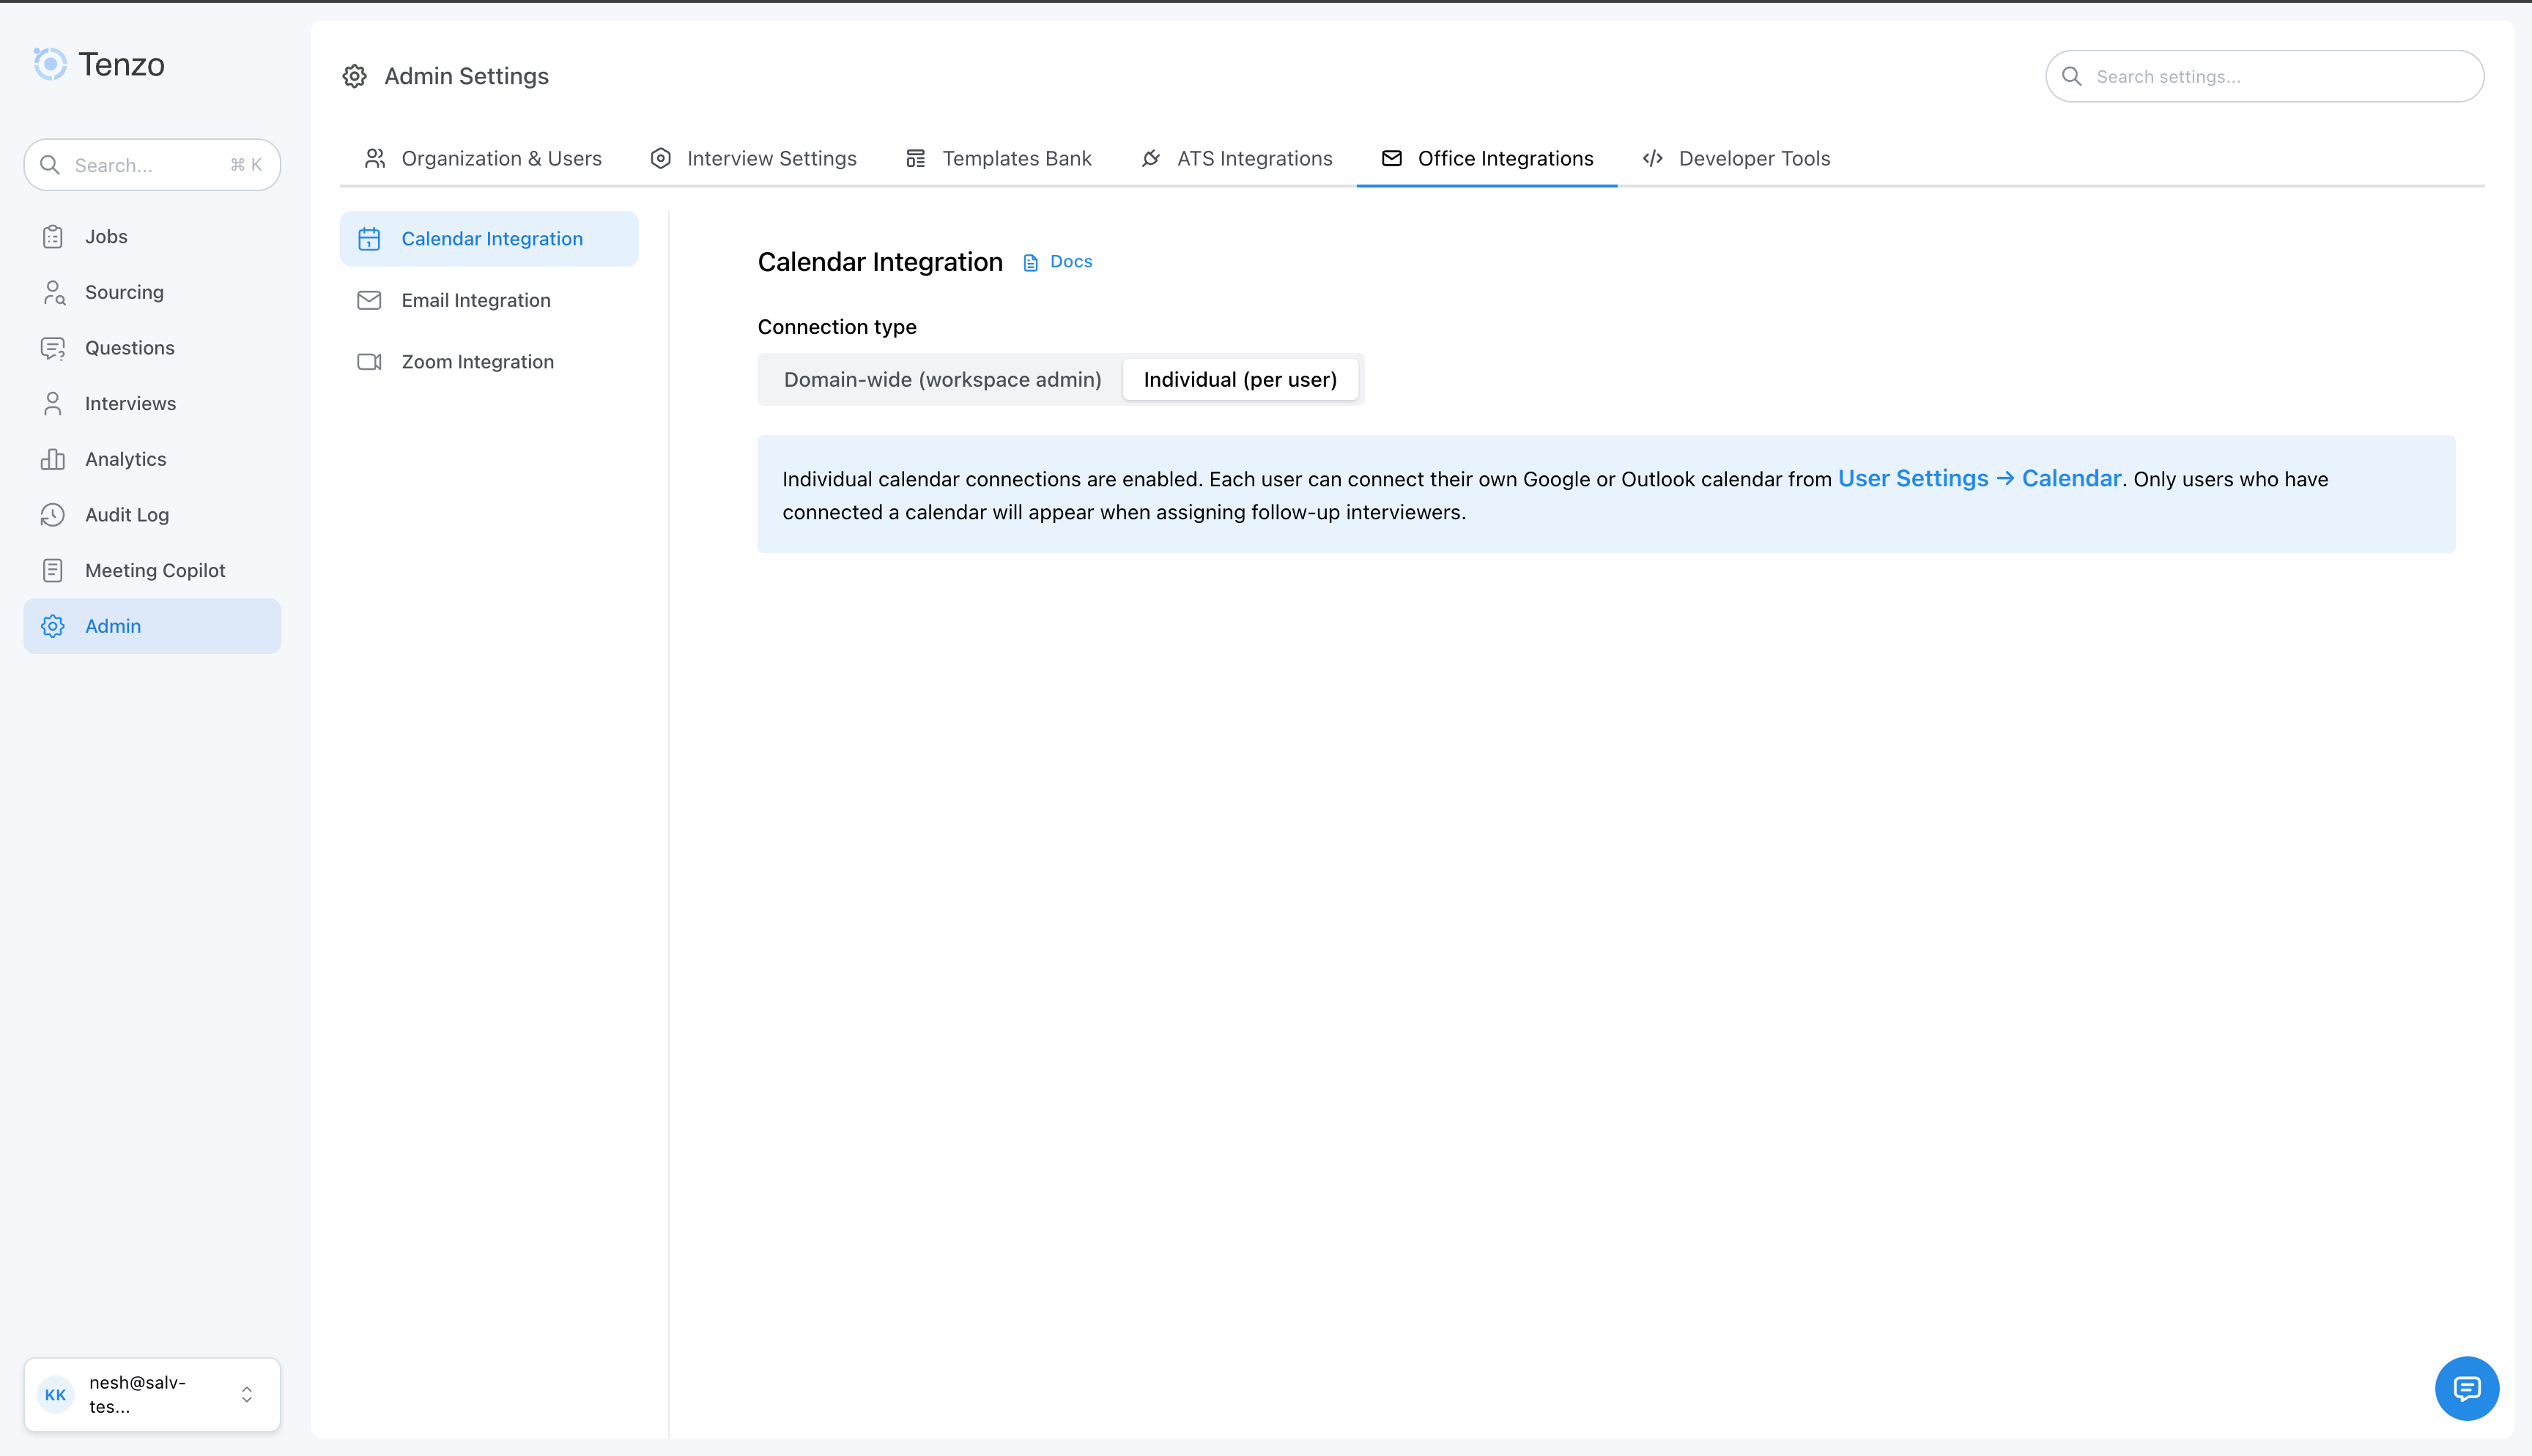The height and width of the screenshot is (1456, 2532).
Task: Open the Templates Bank tab
Action: pyautogui.click(x=998, y=158)
